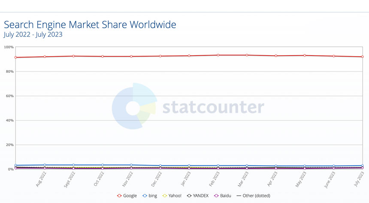
Task: Click the statcounter watermark text
Action: point(213,107)
